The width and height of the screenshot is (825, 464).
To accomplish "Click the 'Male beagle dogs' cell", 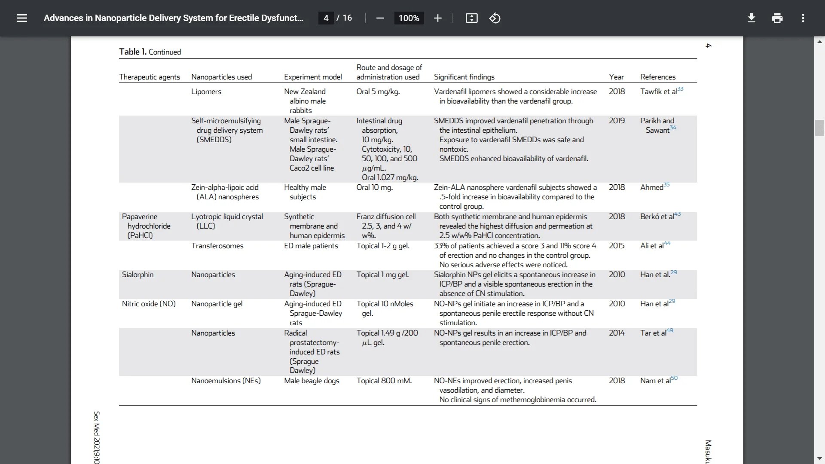I will click(x=312, y=381).
